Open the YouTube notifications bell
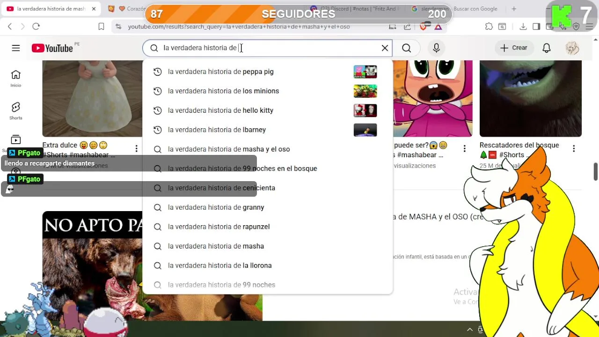The width and height of the screenshot is (599, 337). pos(546,48)
